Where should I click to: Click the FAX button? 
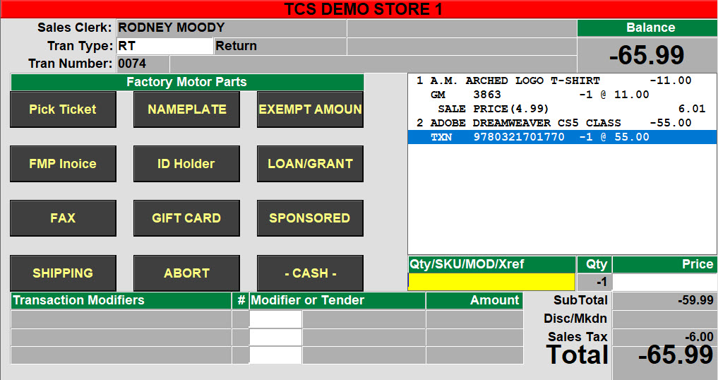(x=63, y=218)
